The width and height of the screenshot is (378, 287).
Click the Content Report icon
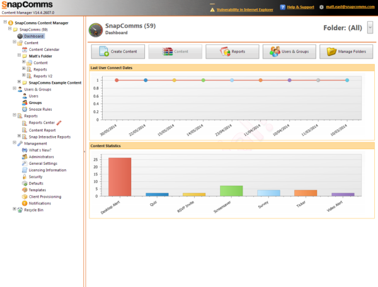[x=25, y=130]
